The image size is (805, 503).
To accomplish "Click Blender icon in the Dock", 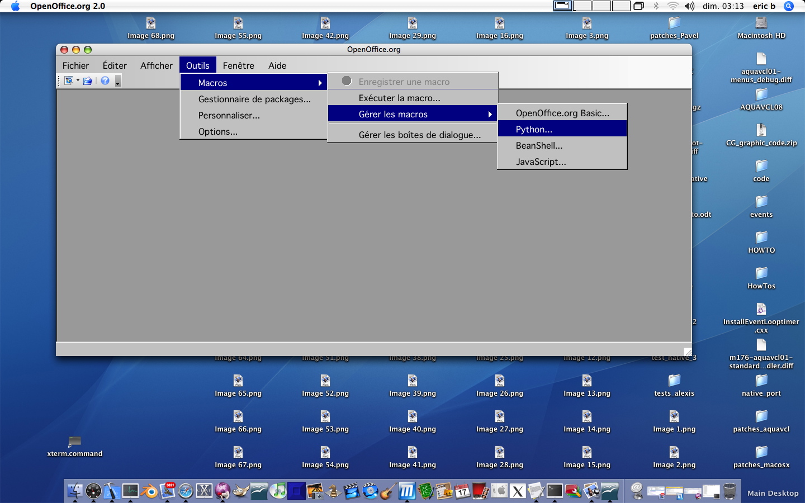I will [x=149, y=491].
